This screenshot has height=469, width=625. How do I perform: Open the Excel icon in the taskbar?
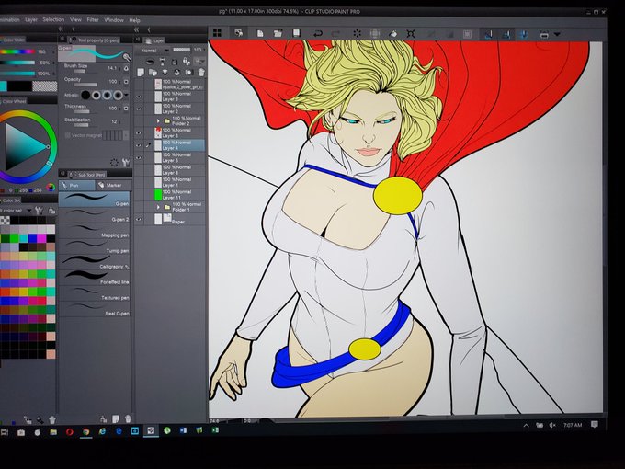click(x=215, y=430)
